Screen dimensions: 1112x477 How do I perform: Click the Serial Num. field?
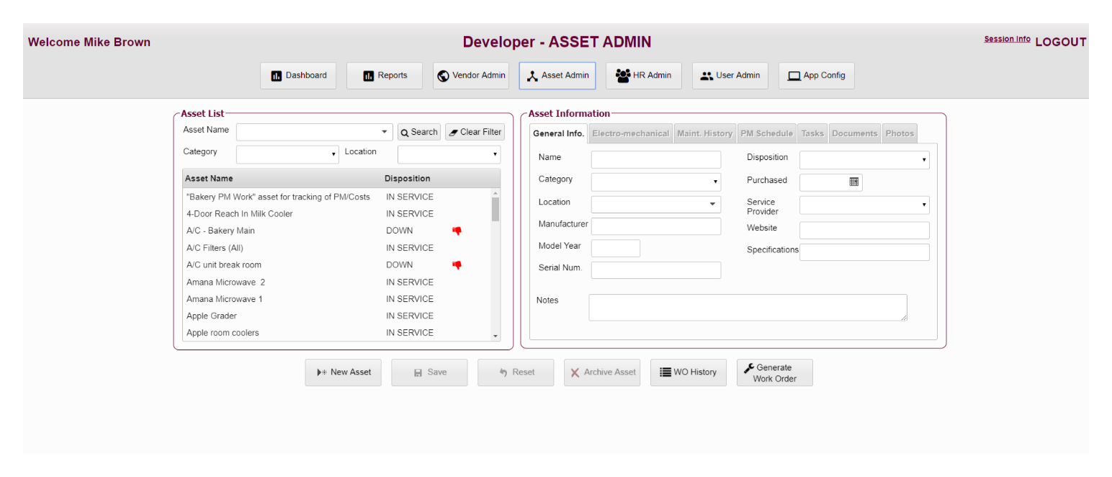[x=656, y=270]
